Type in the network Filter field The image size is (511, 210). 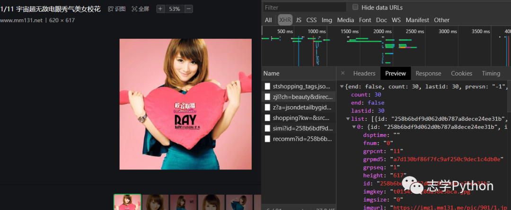pyautogui.click(x=304, y=8)
